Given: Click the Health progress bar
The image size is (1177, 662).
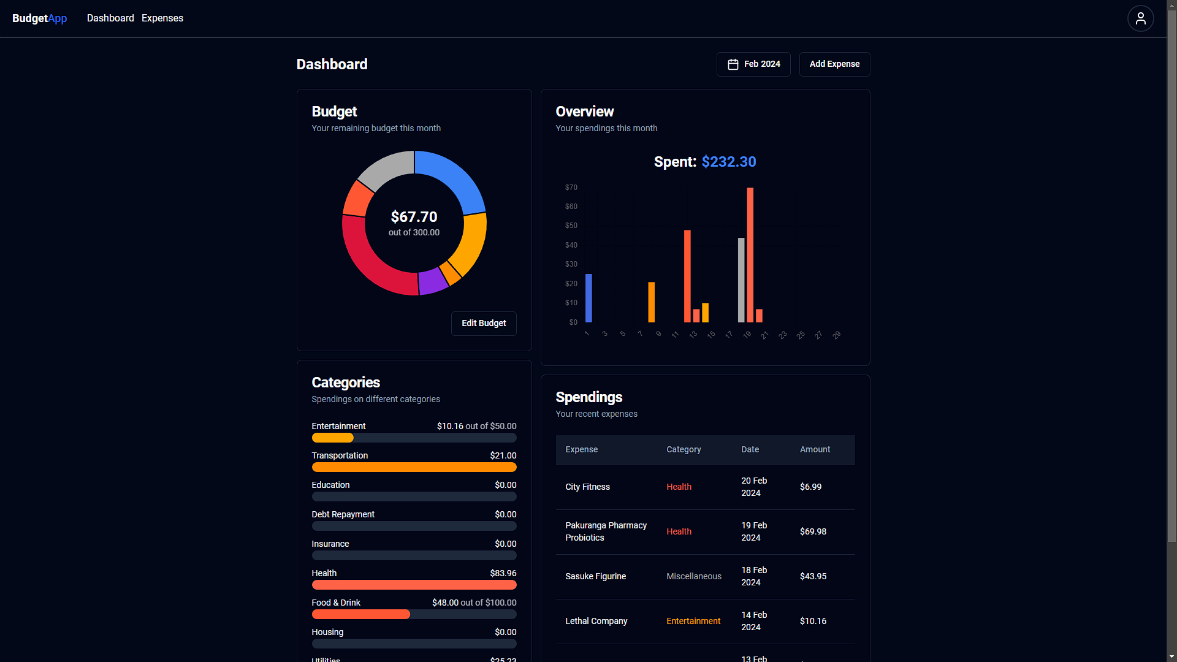Looking at the screenshot, I should coord(414,585).
